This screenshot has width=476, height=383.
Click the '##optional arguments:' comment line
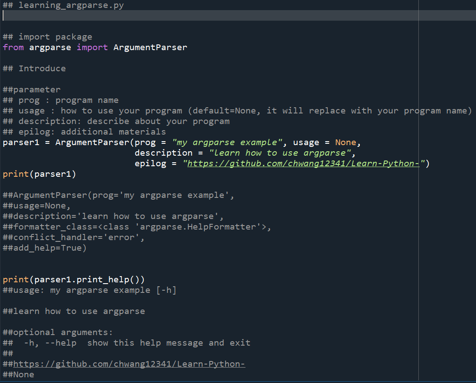[x=57, y=332]
